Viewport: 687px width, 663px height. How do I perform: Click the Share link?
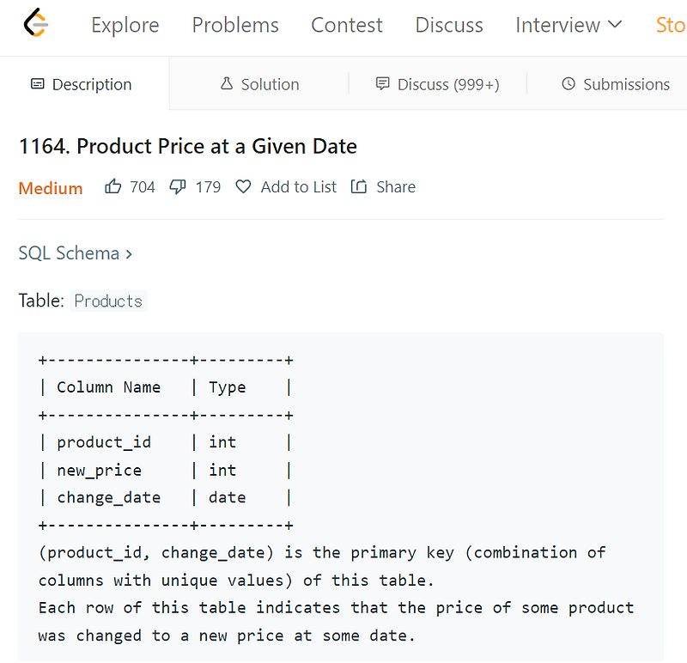396,186
